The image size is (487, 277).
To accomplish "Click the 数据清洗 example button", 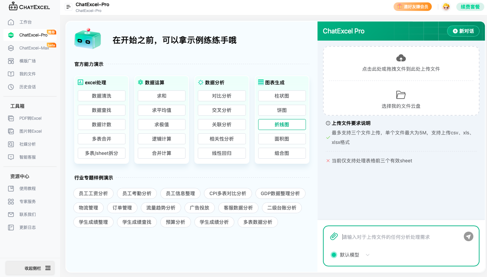I will 102,96.
